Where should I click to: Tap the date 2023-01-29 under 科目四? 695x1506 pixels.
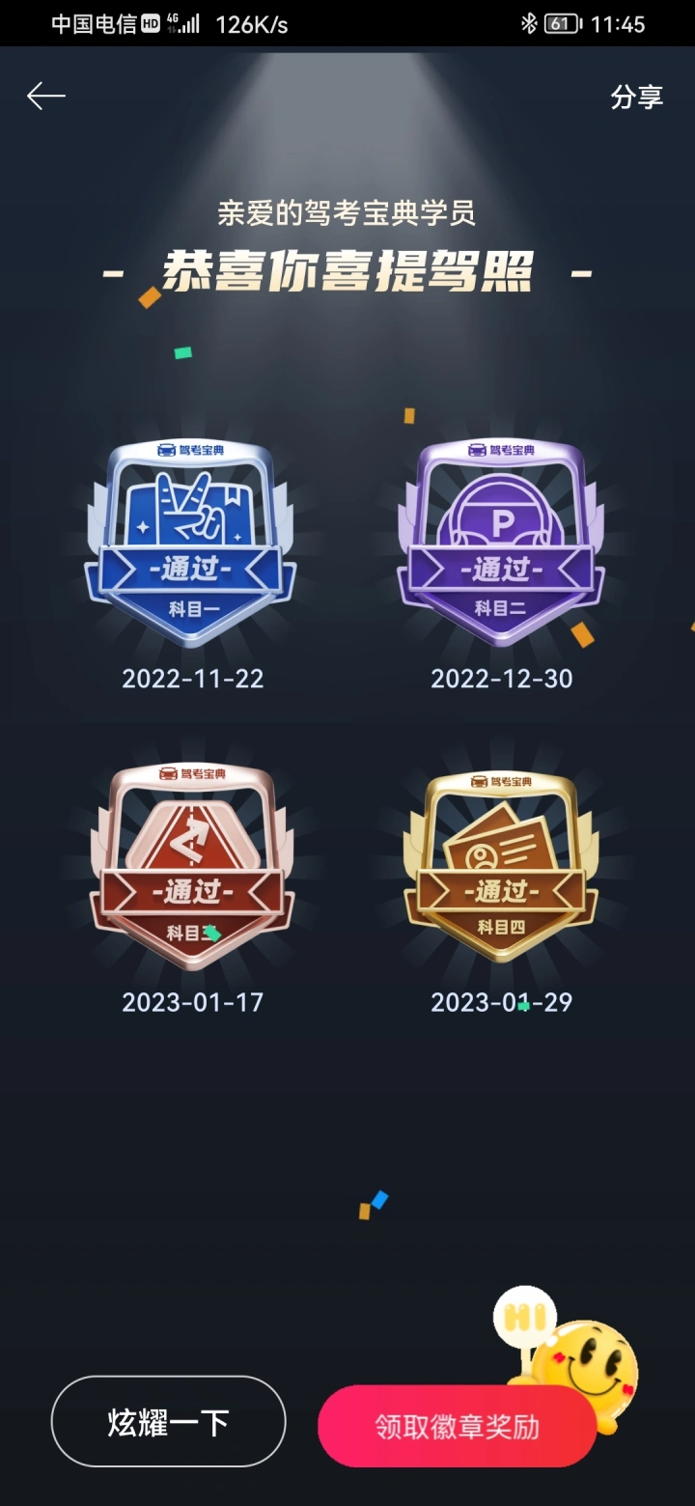point(502,1002)
